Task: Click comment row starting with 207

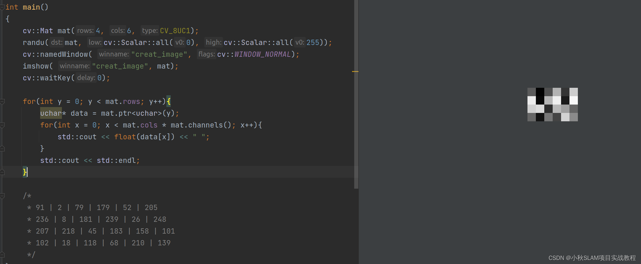Action: pyautogui.click(x=101, y=231)
